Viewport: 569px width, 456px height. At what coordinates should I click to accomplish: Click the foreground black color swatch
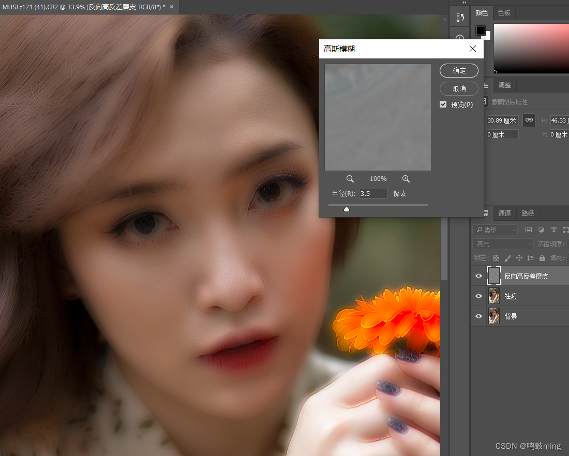coord(481,31)
